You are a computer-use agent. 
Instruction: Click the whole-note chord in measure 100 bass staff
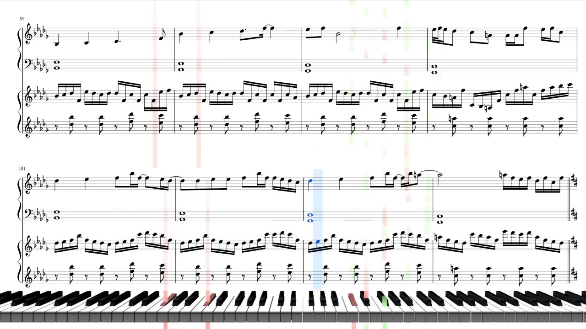click(x=434, y=69)
